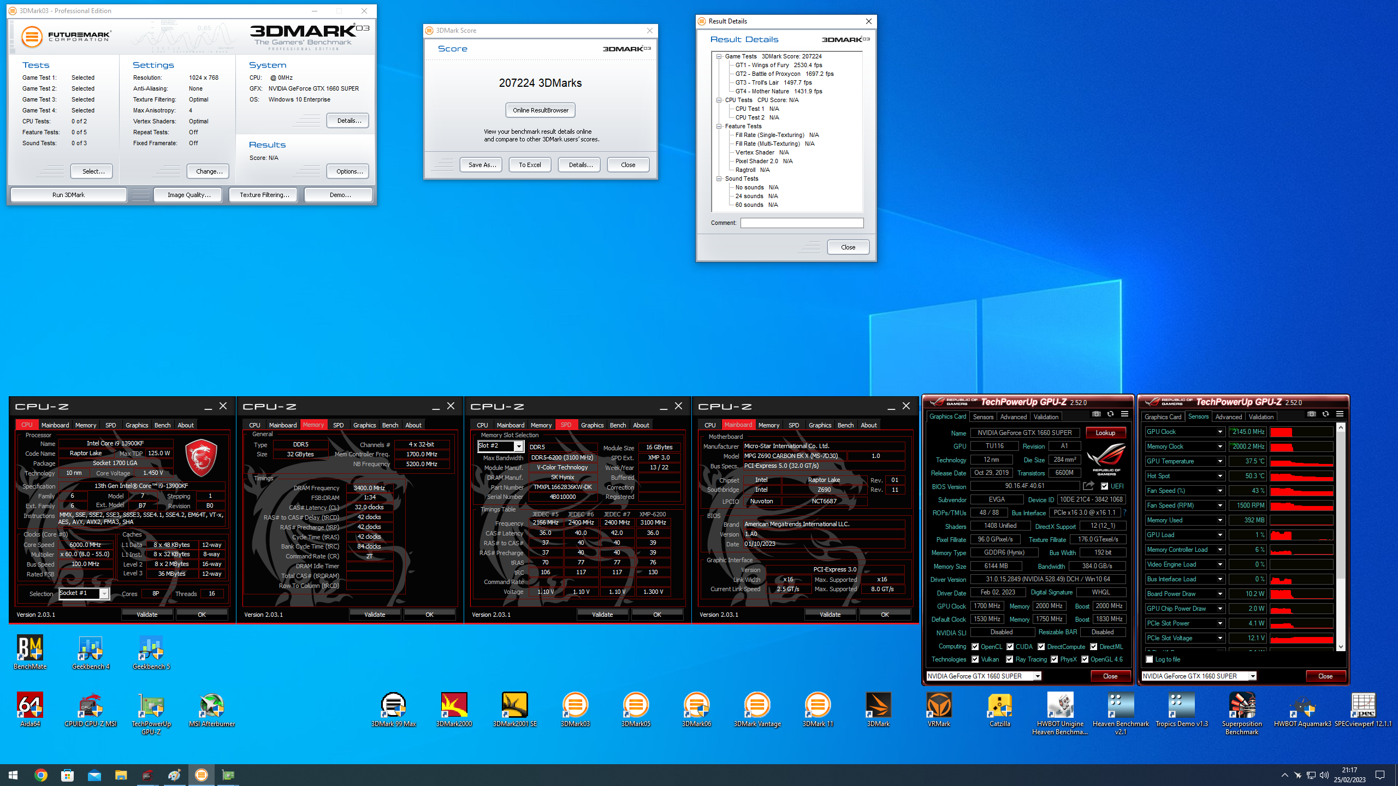The width and height of the screenshot is (1398, 786).
Task: Open the Superposition Benchmark desktop icon
Action: click(1242, 713)
